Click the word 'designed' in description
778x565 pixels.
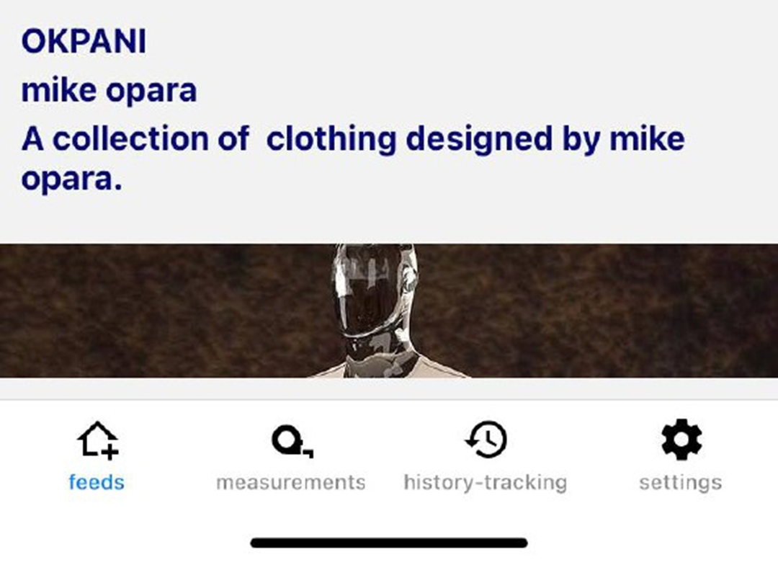pyautogui.click(x=479, y=138)
